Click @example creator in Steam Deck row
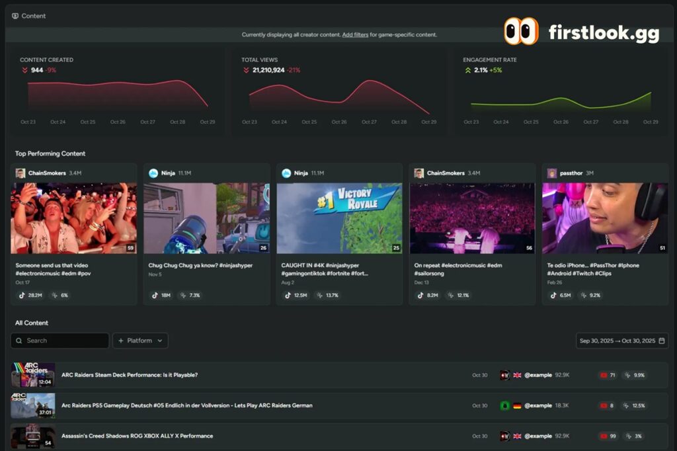The width and height of the screenshot is (677, 451). (538, 376)
